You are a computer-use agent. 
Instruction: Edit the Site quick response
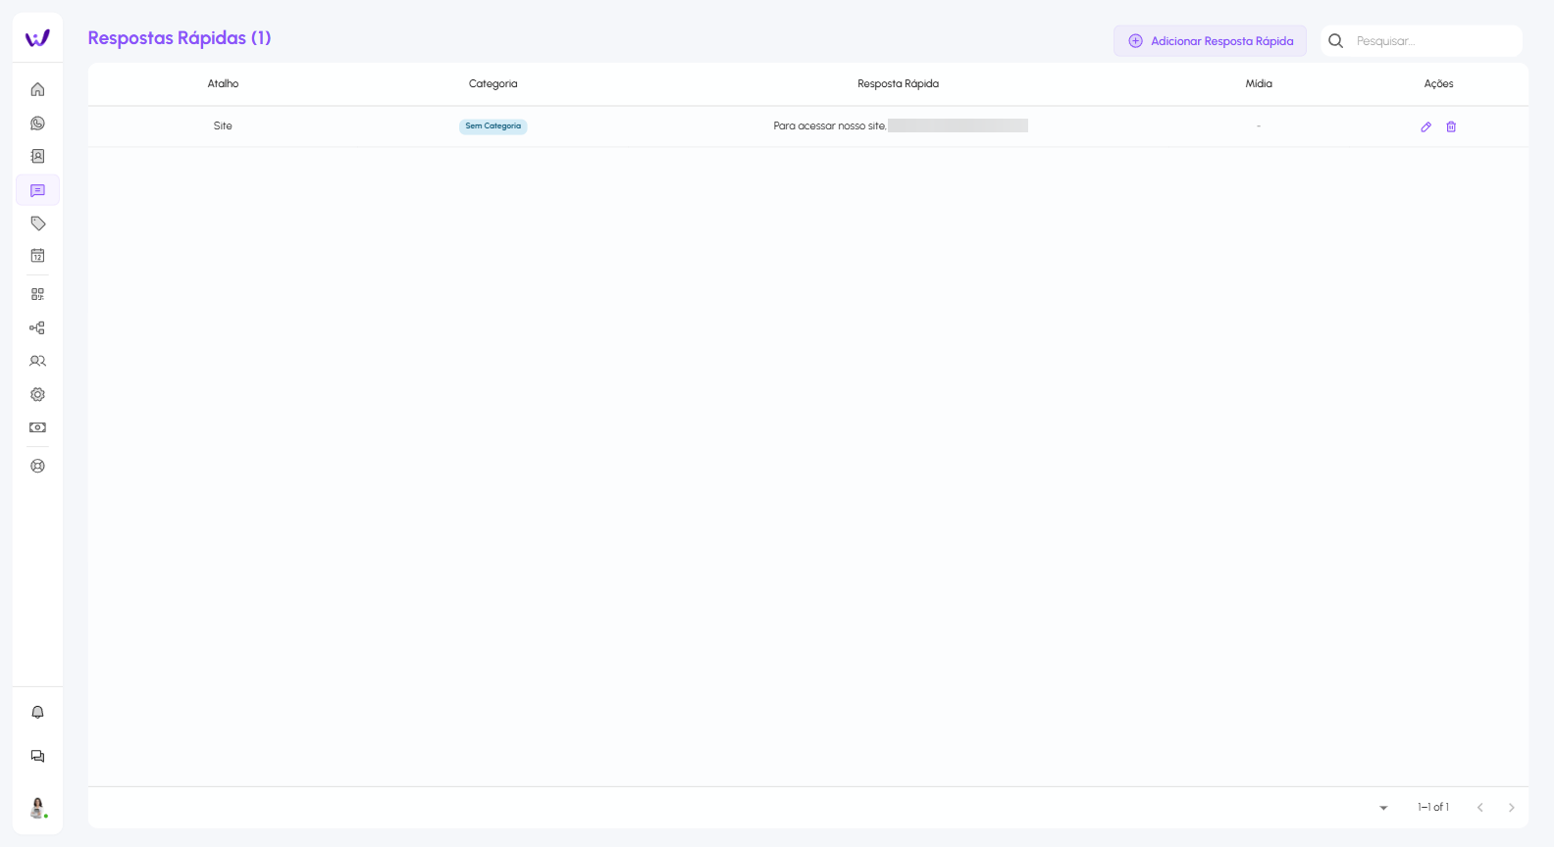point(1425,126)
